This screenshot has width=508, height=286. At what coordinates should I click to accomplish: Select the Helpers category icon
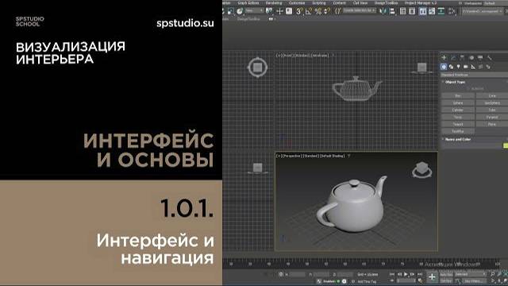[473, 67]
